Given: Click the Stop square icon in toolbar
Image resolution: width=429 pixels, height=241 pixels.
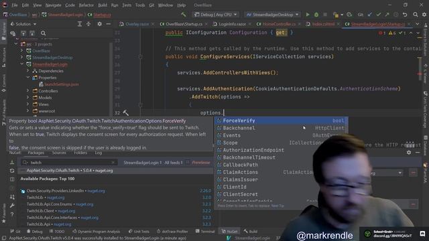Looking at the screenshot, I should 325,15.
